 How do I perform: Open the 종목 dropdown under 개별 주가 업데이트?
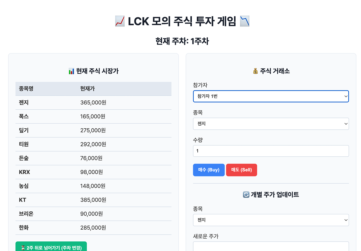coord(271,220)
